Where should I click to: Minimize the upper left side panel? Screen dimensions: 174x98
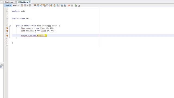tap(2, 2)
